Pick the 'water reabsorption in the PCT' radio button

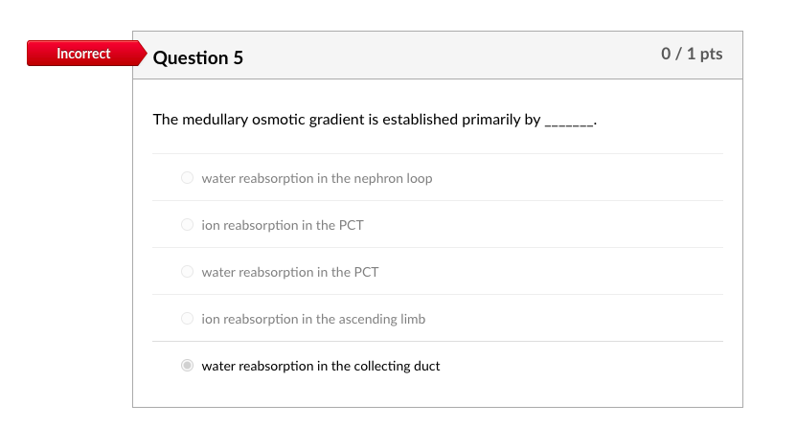click(x=187, y=272)
